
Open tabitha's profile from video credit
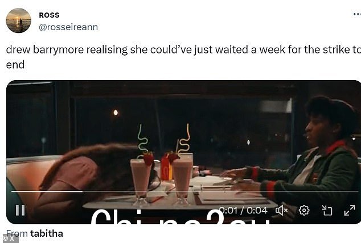pyautogui.click(x=47, y=233)
